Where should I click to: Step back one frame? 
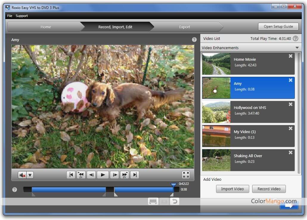click(91, 175)
